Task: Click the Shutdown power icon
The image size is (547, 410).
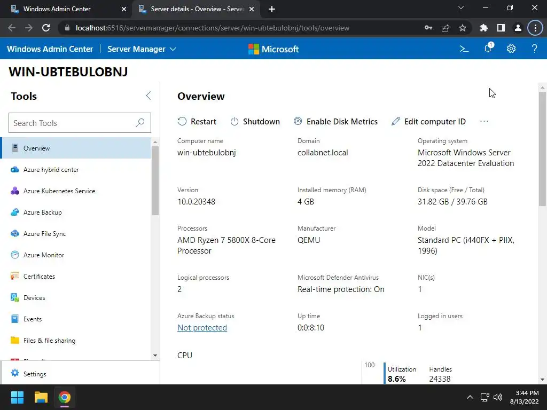Action: [x=235, y=121]
